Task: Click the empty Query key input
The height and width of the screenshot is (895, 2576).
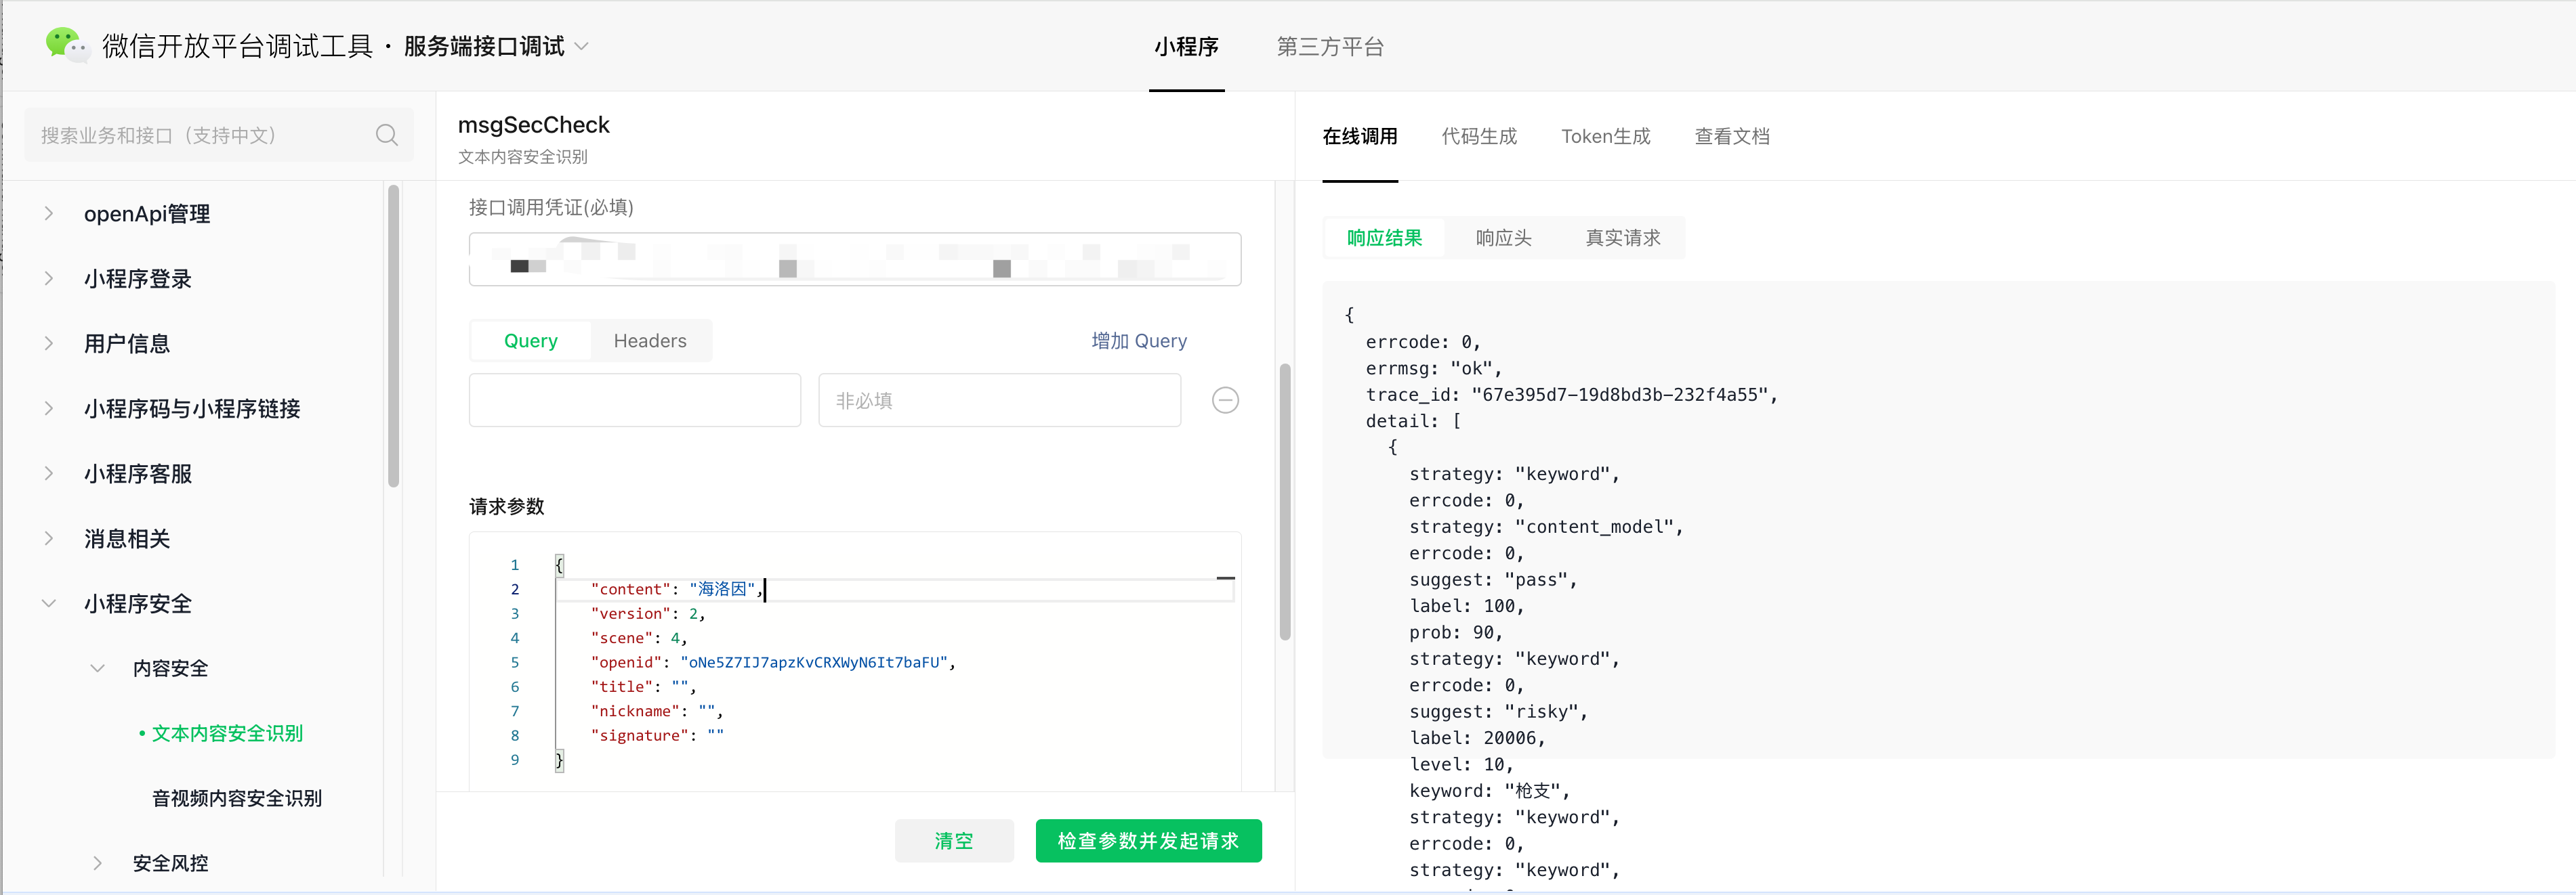Action: [x=635, y=401]
